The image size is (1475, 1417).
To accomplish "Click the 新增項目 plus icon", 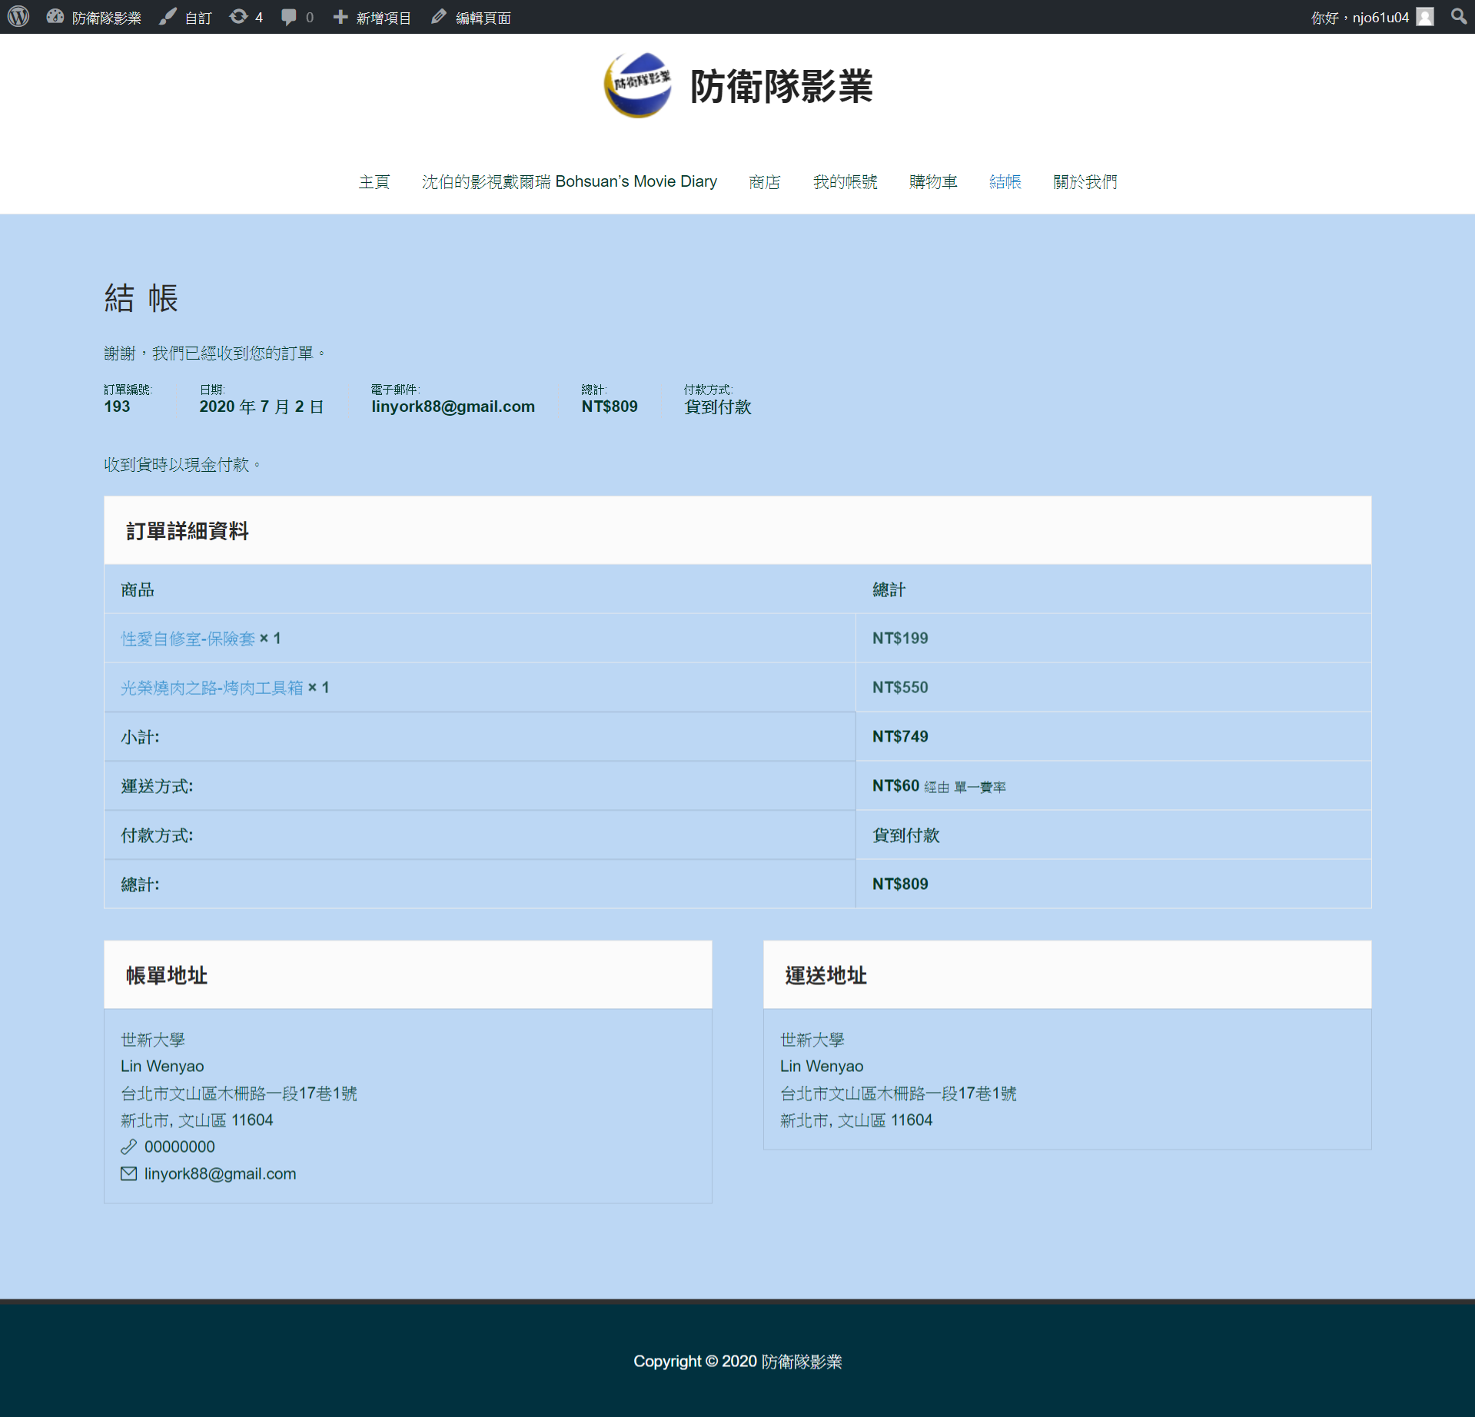I will (x=341, y=17).
